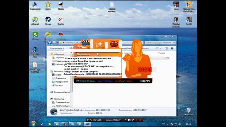Open the recorder options dropdown arrow
Image resolution: width=226 pixels, height=127 pixels.
coord(126,120)
